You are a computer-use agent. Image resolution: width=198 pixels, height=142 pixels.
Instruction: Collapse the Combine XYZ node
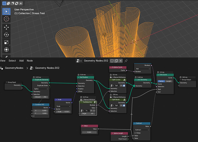point(34,104)
